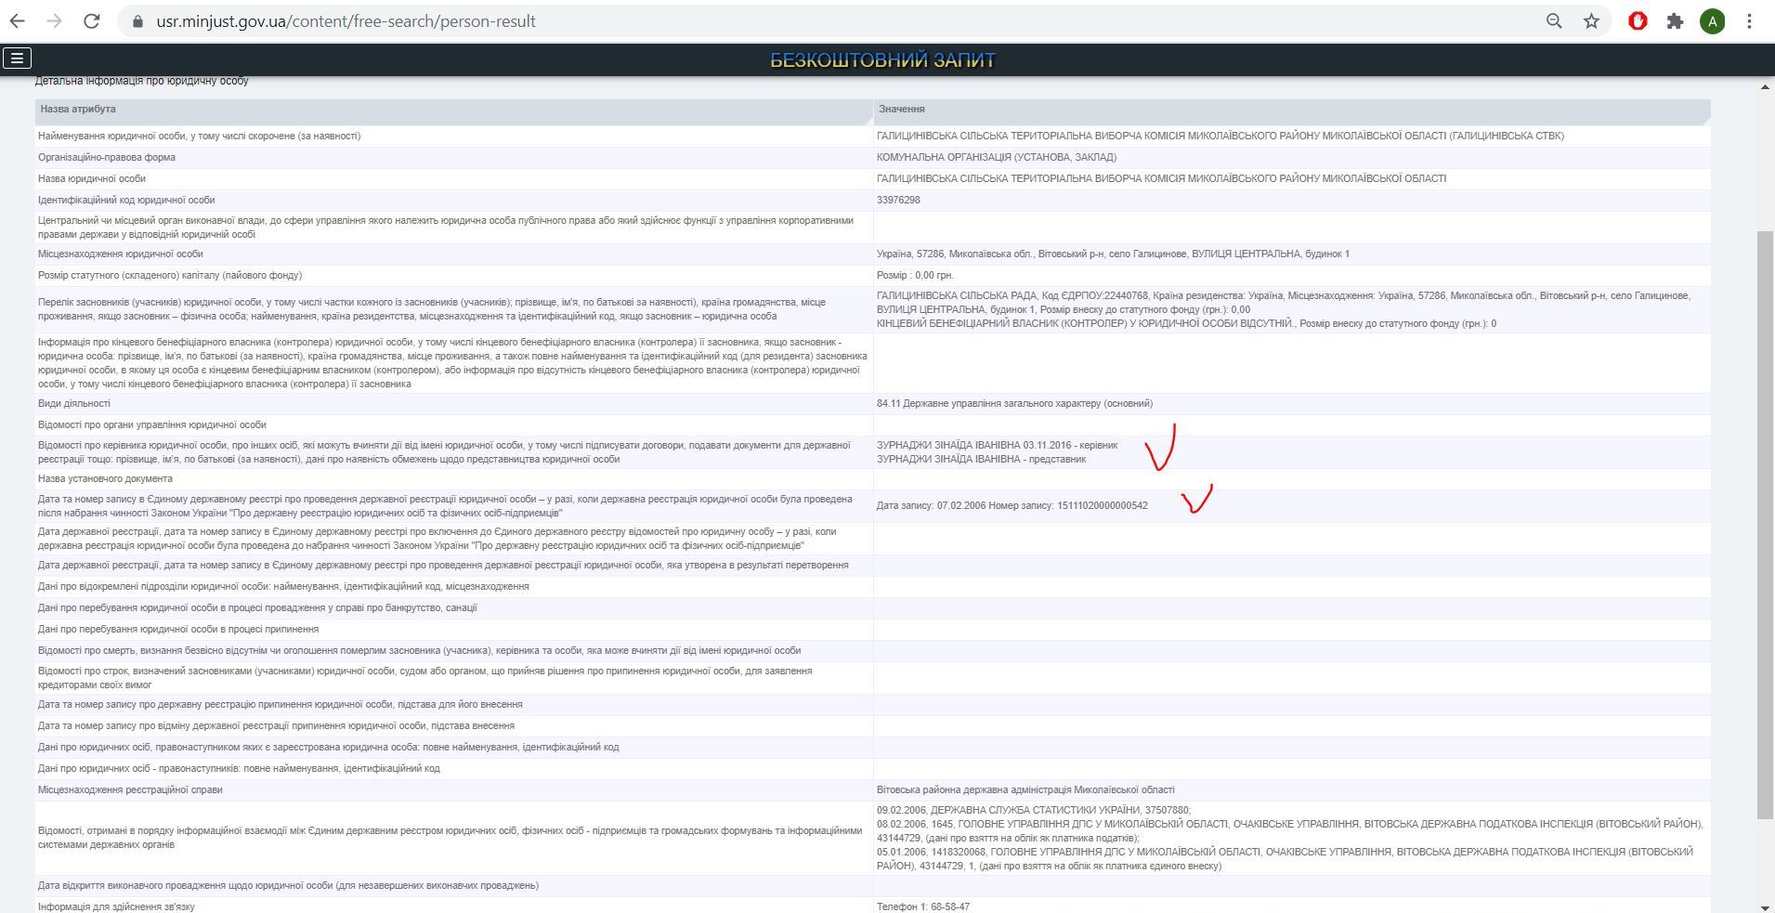
Task: Open the red ad blocker extension
Action: click(1638, 20)
